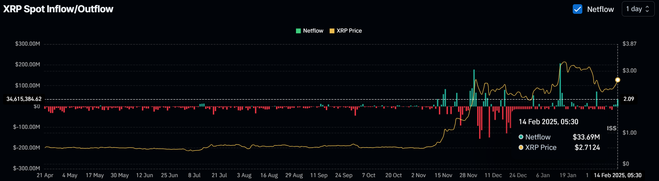The image size is (659, 181).
Task: Click the 2.09 right axis crosshair label
Action: pyautogui.click(x=629, y=99)
